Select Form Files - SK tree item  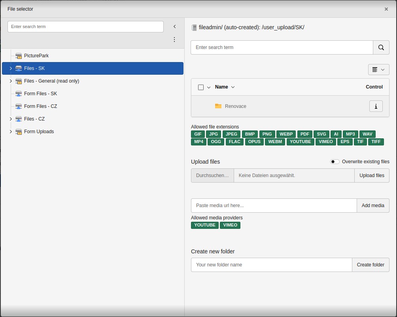[40, 94]
